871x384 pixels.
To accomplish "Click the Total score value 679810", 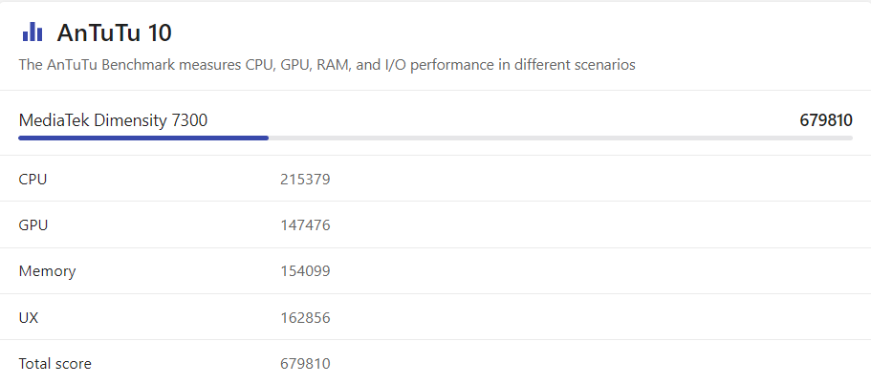I will pos(305,364).
